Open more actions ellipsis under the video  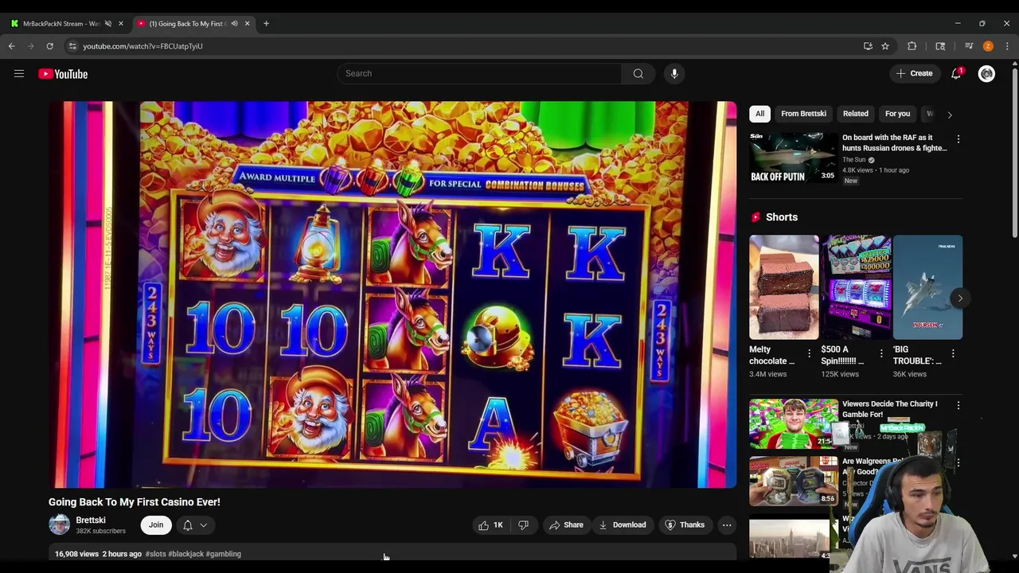(x=727, y=525)
